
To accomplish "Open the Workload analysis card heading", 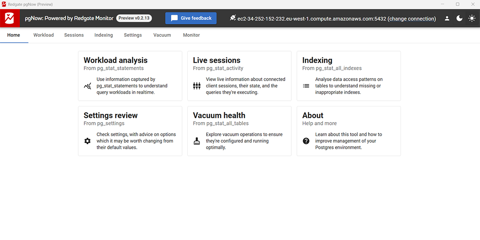I will [115, 60].
